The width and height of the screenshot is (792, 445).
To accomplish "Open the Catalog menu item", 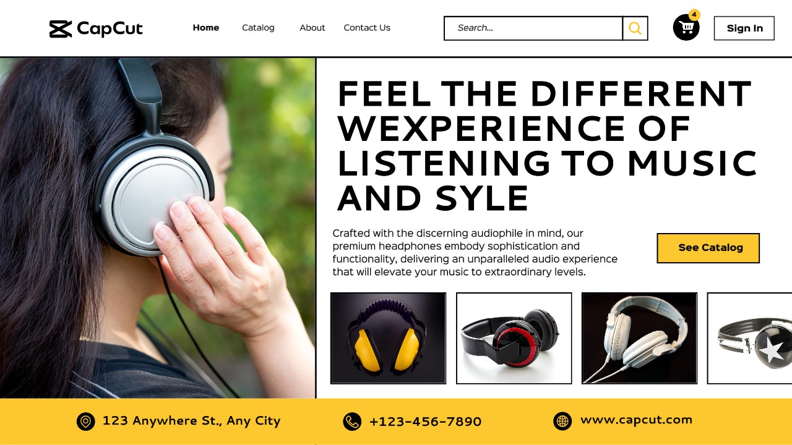I will [x=258, y=28].
